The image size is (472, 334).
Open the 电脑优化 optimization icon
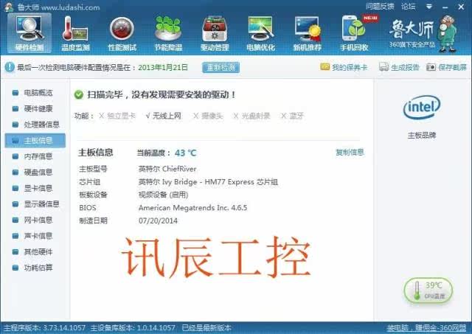(x=260, y=32)
